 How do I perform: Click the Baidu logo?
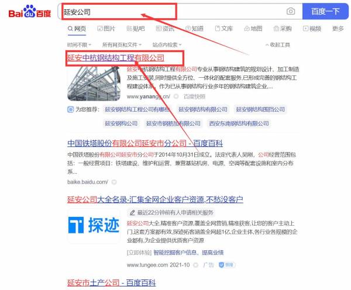coord(29,13)
